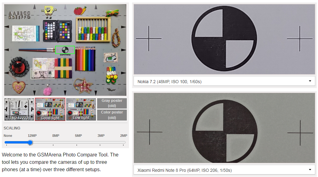
Task: Choose the 2MP scaling mark
Action: pos(123,143)
